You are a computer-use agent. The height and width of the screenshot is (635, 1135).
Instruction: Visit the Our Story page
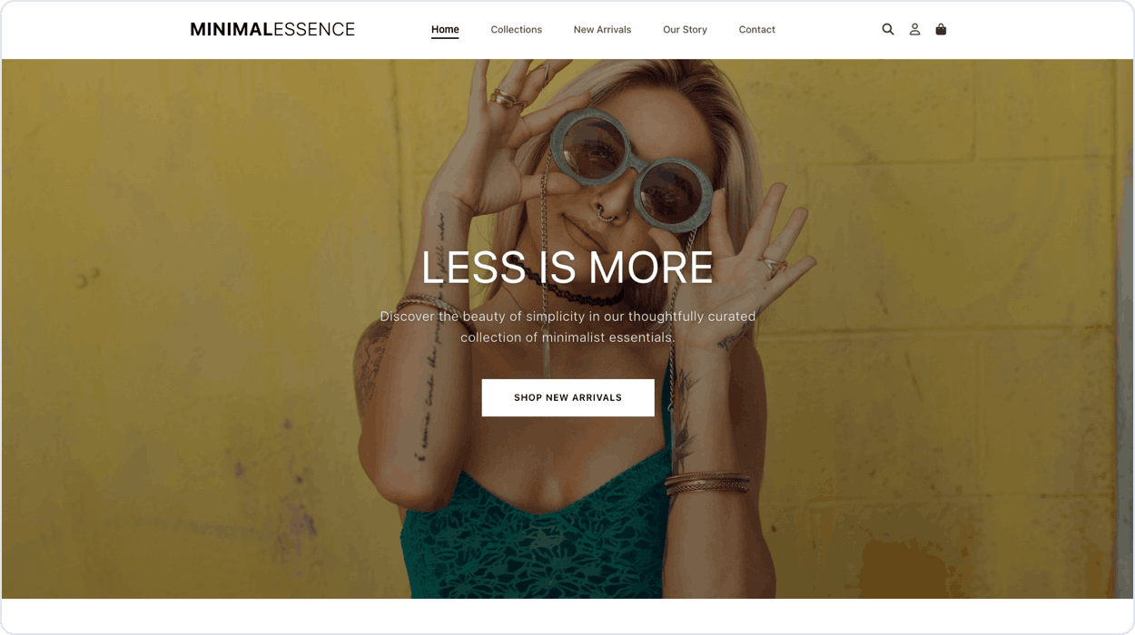(x=685, y=29)
